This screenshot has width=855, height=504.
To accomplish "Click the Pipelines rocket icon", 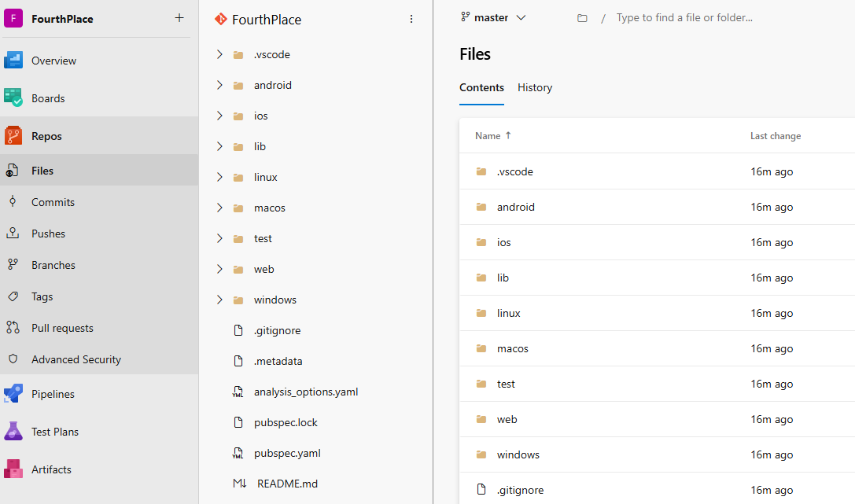I will pyautogui.click(x=13, y=393).
